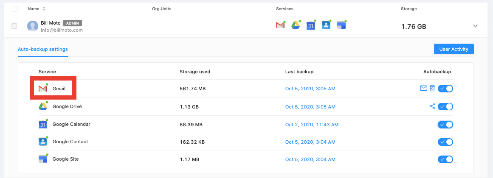Select the Bill Moto user checkbox
493x178 pixels.
[x=14, y=26]
